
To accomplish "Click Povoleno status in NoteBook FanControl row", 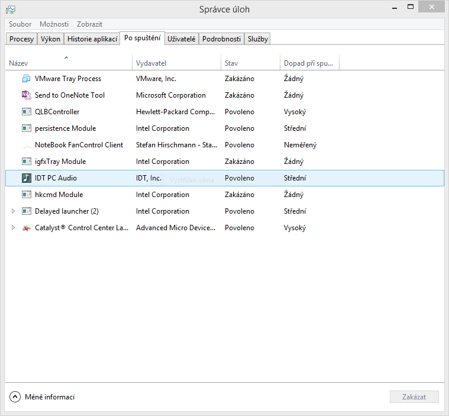I will [240, 145].
